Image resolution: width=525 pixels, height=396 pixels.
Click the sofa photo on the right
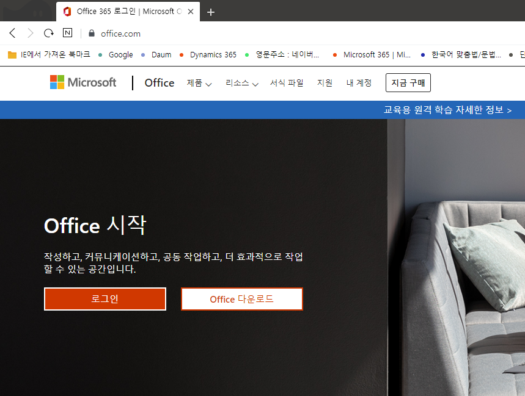point(456,257)
